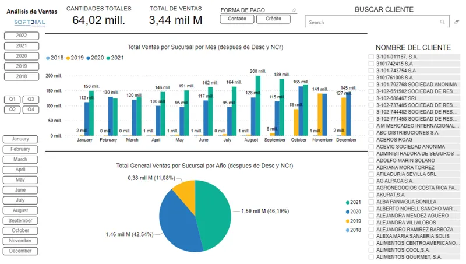466x264 pixels.
Task: Select the September month filter
Action: point(20,221)
